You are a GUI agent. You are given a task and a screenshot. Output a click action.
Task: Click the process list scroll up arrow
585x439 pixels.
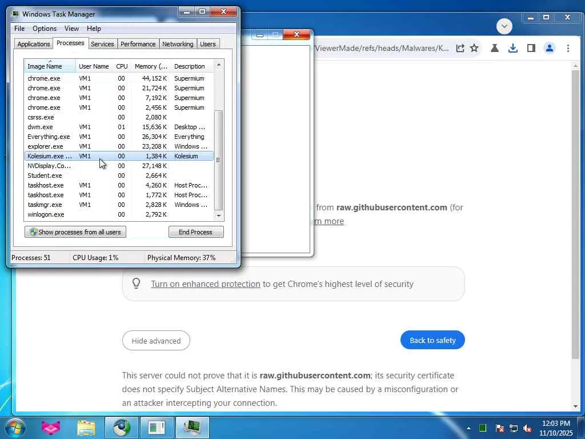[x=219, y=65]
